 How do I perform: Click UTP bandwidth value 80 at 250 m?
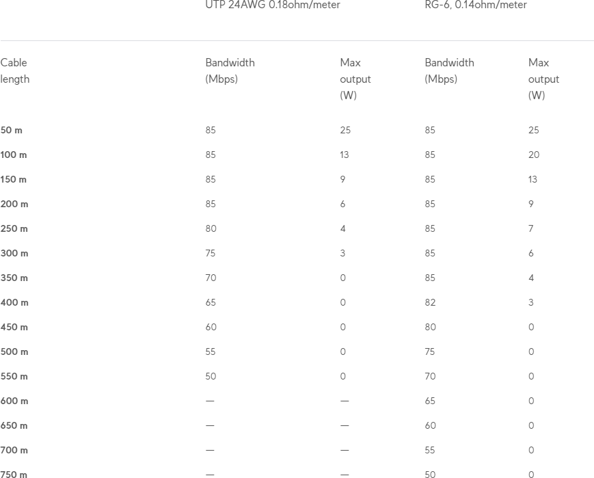pos(211,228)
